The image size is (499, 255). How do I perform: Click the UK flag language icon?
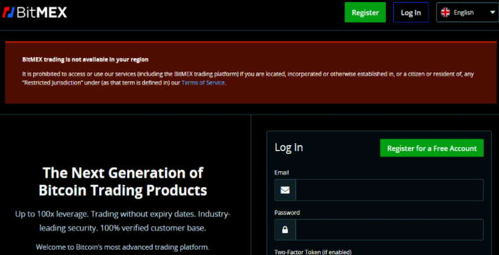pyautogui.click(x=445, y=13)
